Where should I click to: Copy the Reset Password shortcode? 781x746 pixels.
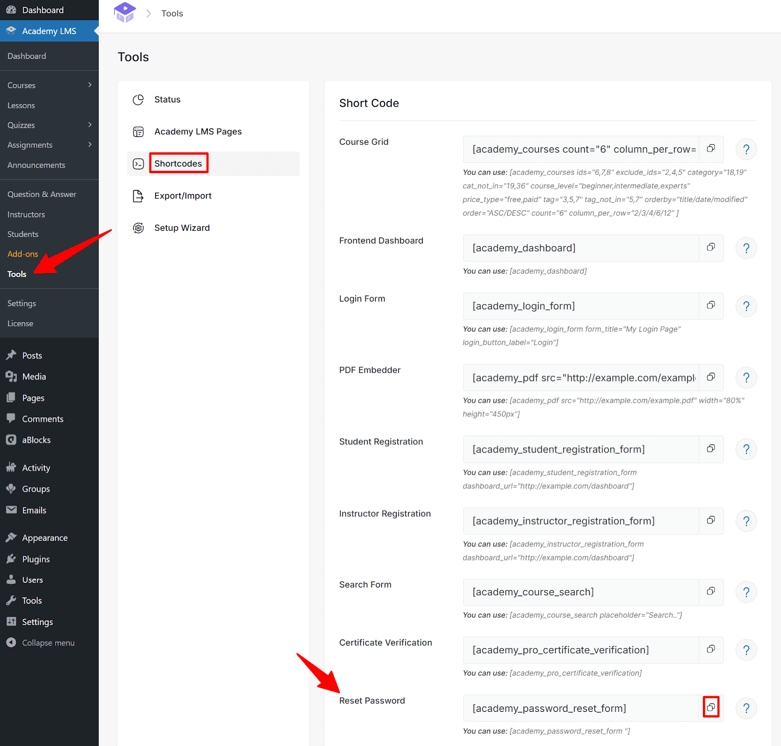tap(711, 708)
